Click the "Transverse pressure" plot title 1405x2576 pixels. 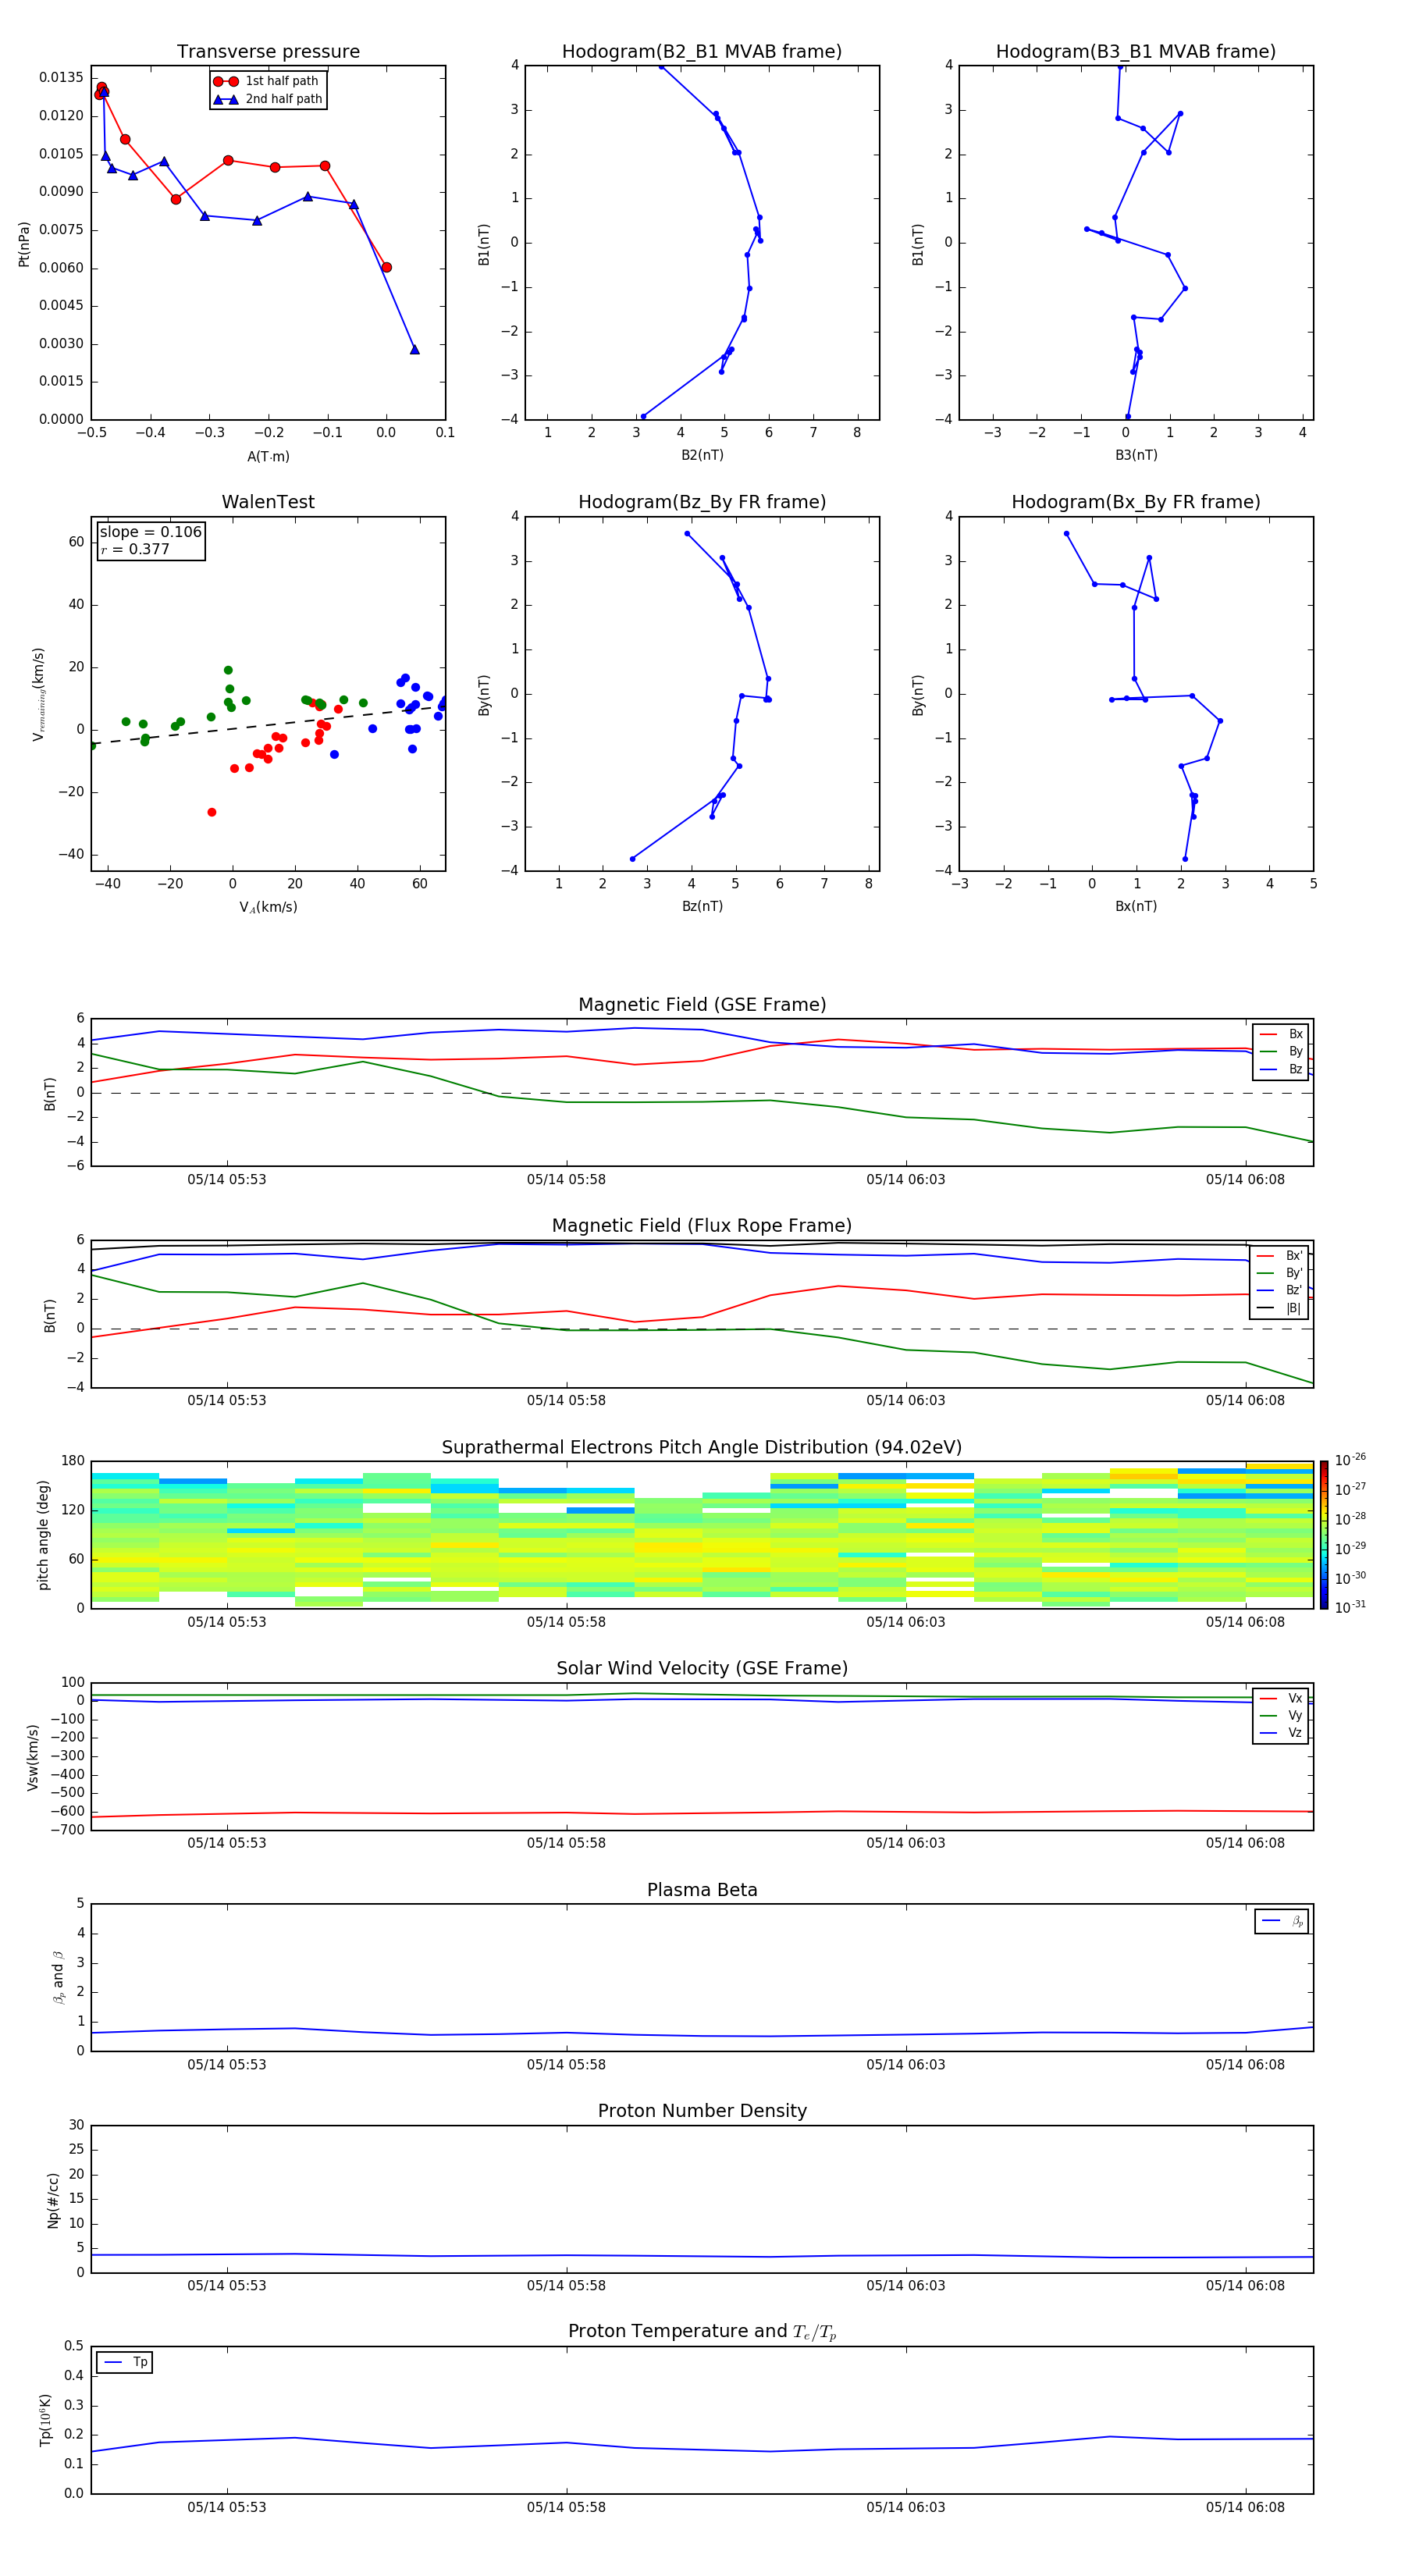click(x=268, y=52)
